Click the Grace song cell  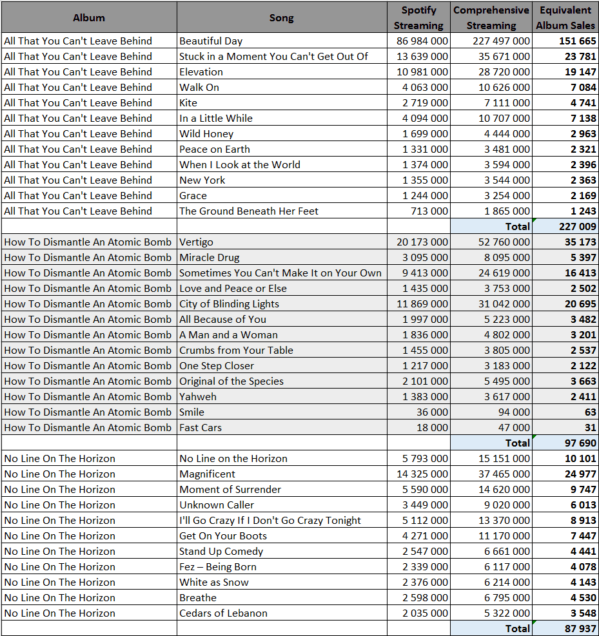[x=282, y=195]
